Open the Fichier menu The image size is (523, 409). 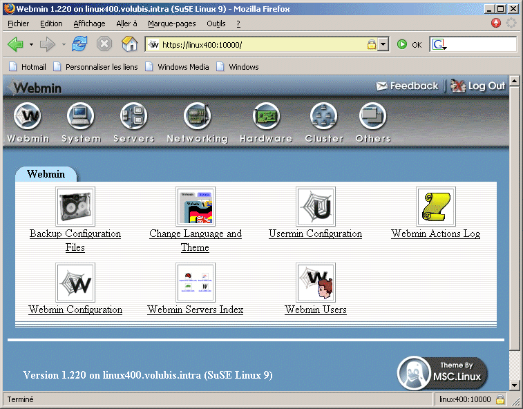coord(19,23)
